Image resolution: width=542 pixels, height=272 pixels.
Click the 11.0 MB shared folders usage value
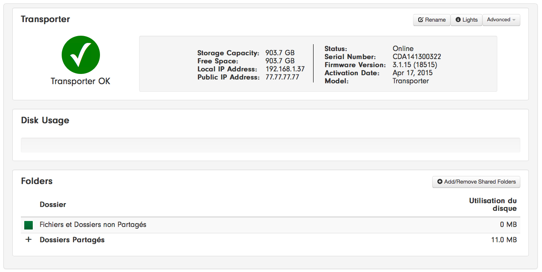[504, 240]
